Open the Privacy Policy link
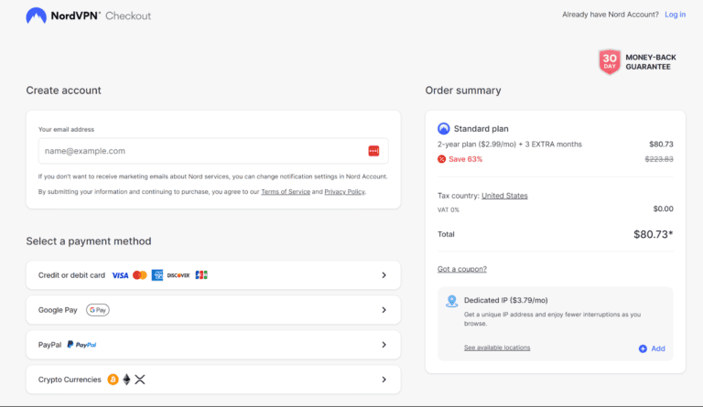Image resolution: width=703 pixels, height=407 pixels. [x=344, y=192]
